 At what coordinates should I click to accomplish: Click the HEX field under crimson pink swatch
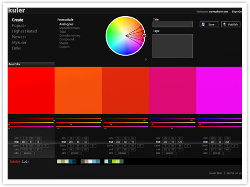click(x=169, y=153)
